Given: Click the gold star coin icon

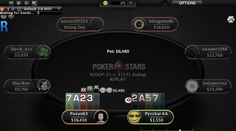Looking at the screenshot, I should (x=105, y=3).
